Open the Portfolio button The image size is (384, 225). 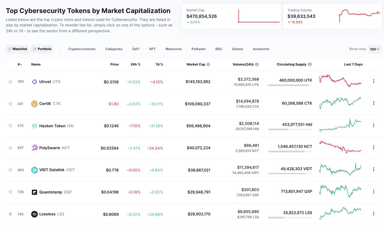pyautogui.click(x=42, y=49)
